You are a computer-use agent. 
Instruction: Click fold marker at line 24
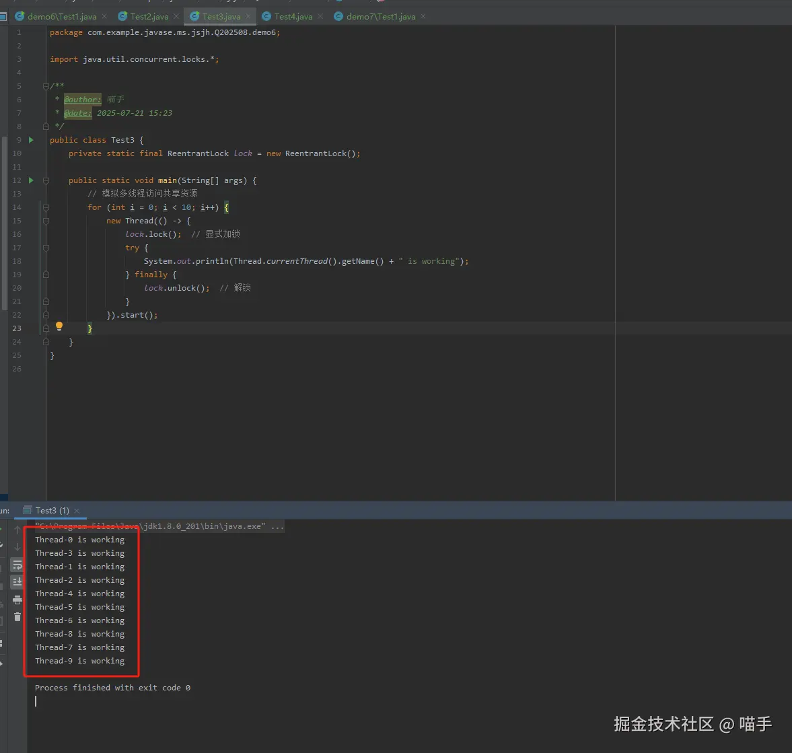(x=46, y=342)
